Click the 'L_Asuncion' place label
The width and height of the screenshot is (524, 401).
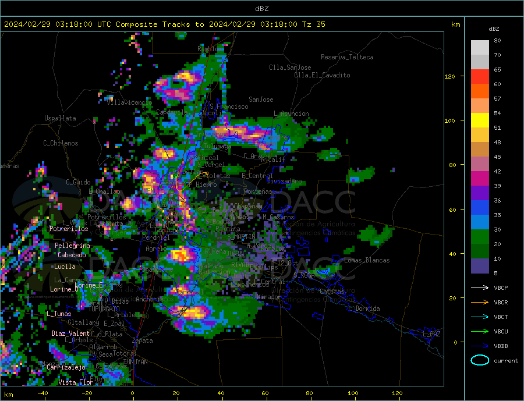tap(292, 113)
